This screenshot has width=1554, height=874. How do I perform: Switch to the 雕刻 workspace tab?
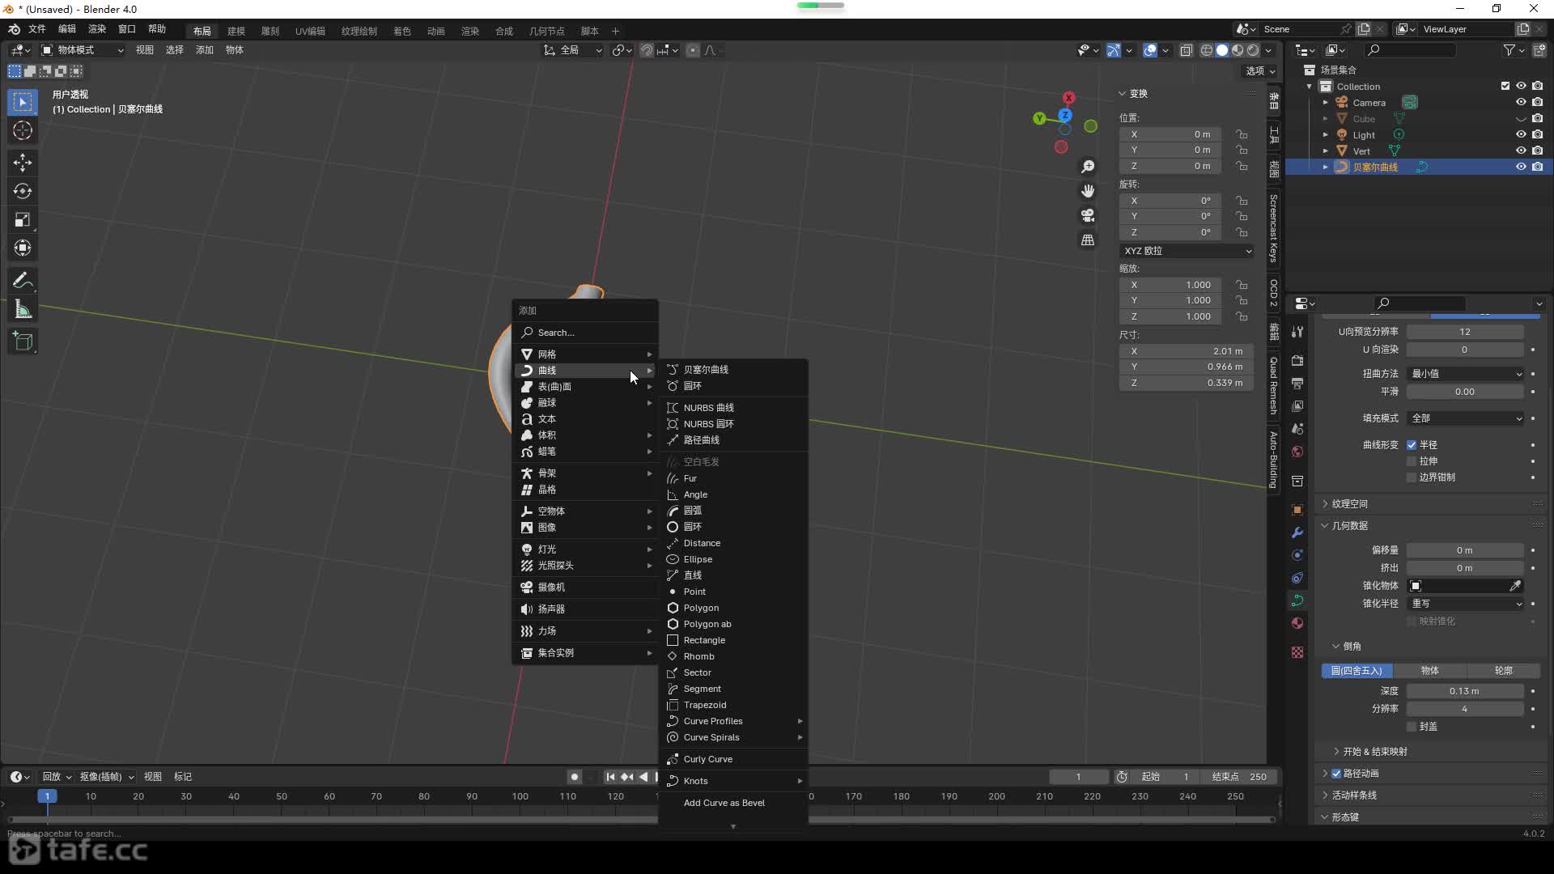point(270,31)
